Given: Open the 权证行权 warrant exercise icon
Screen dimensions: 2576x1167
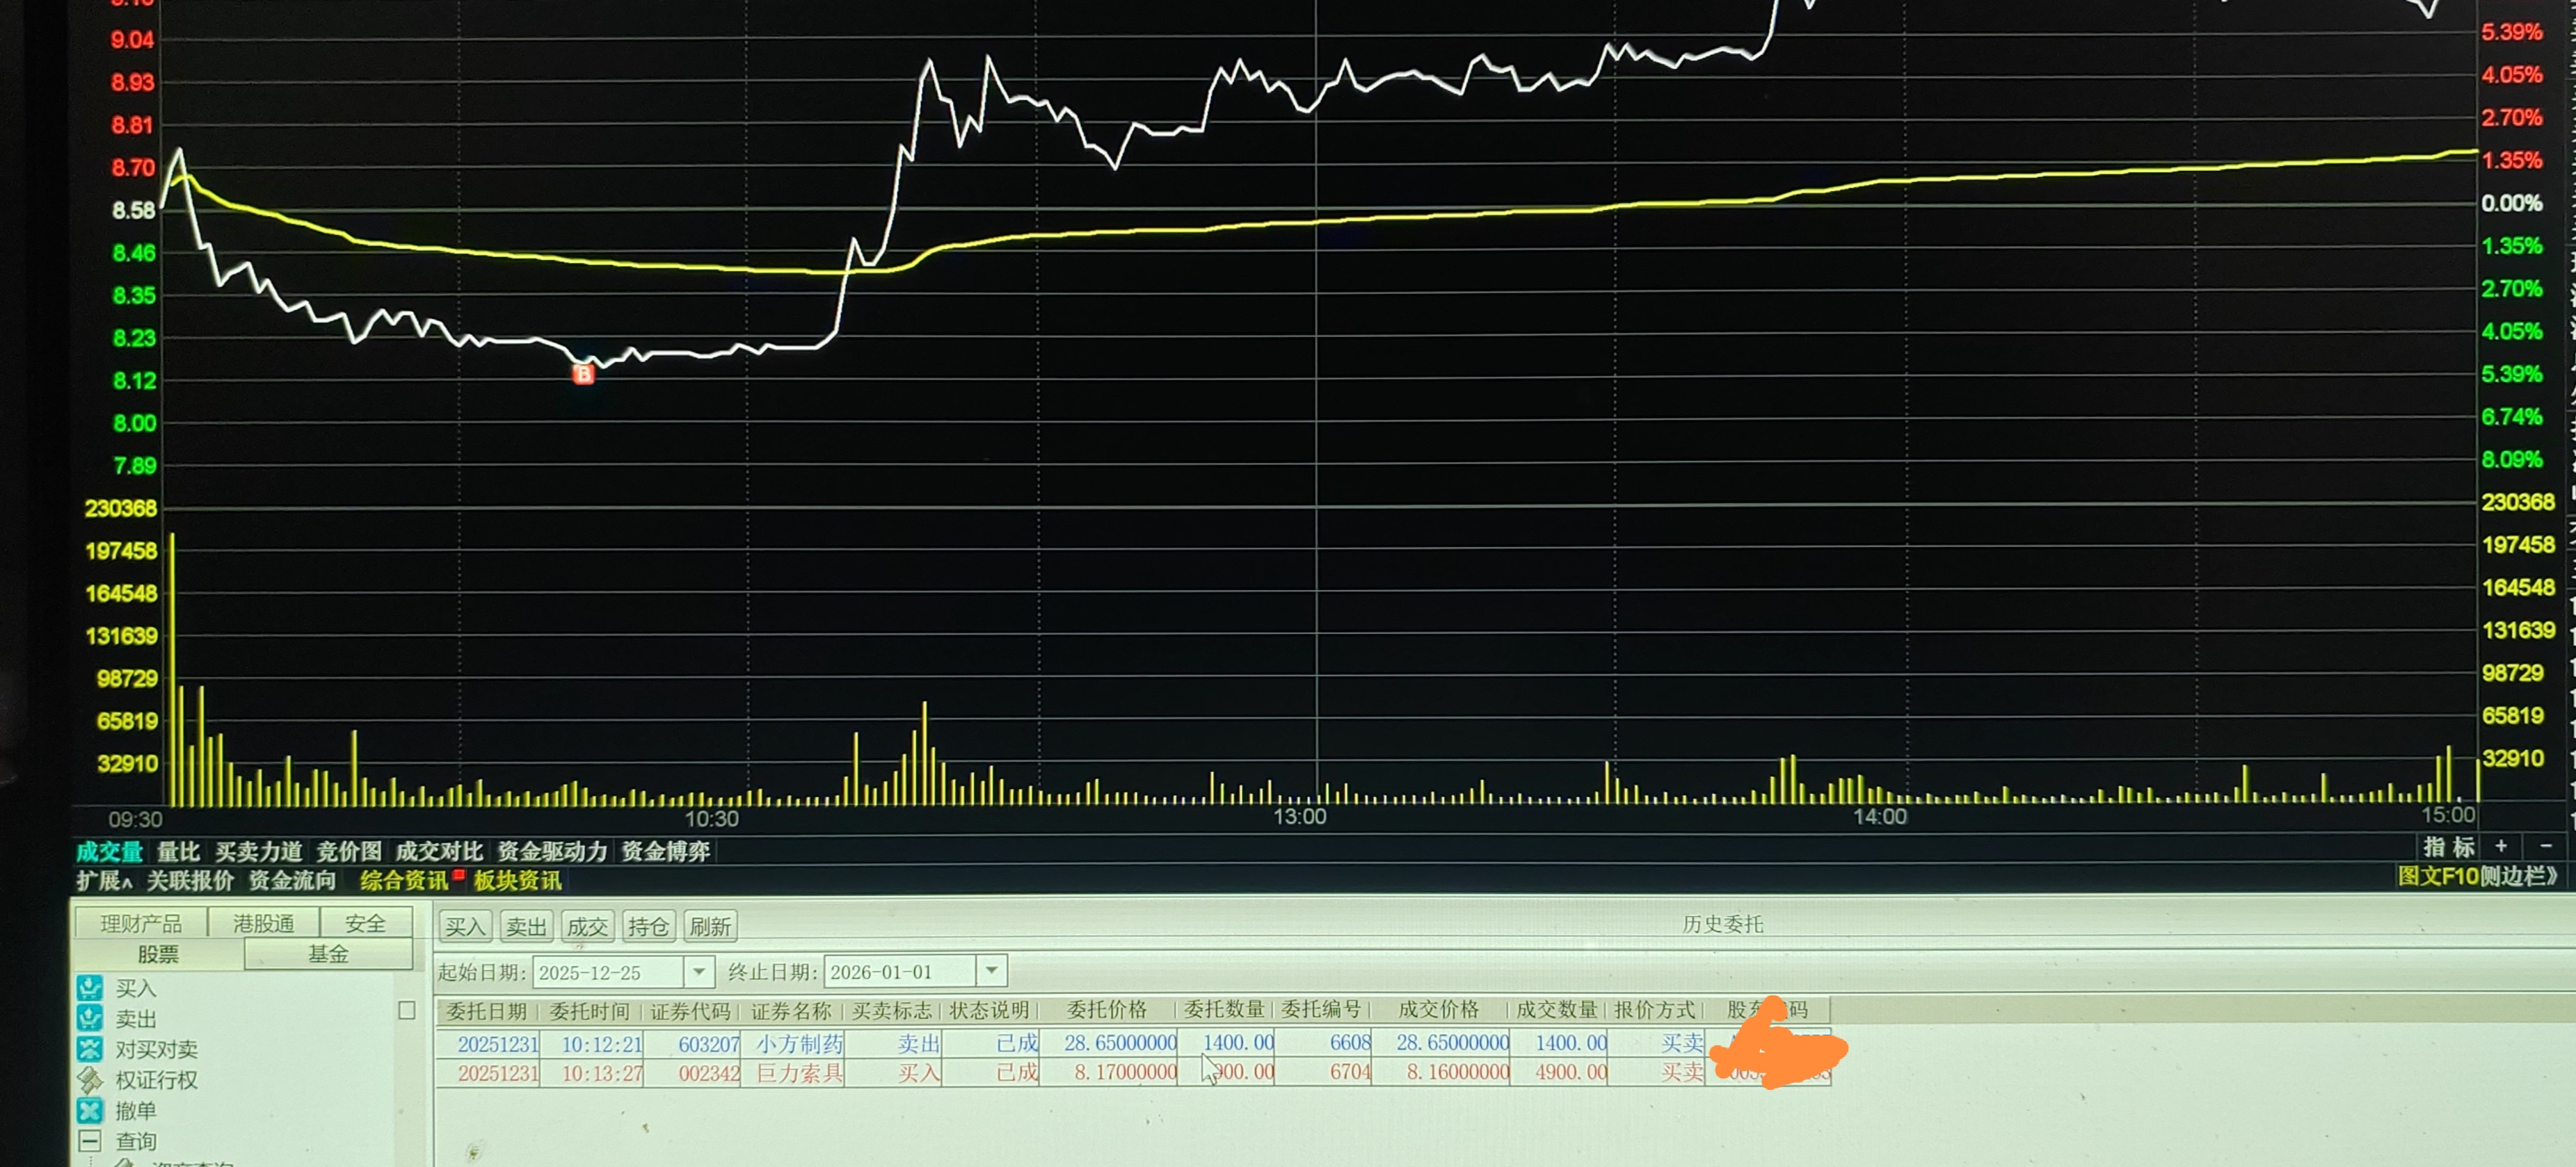Looking at the screenshot, I should 90,1080.
